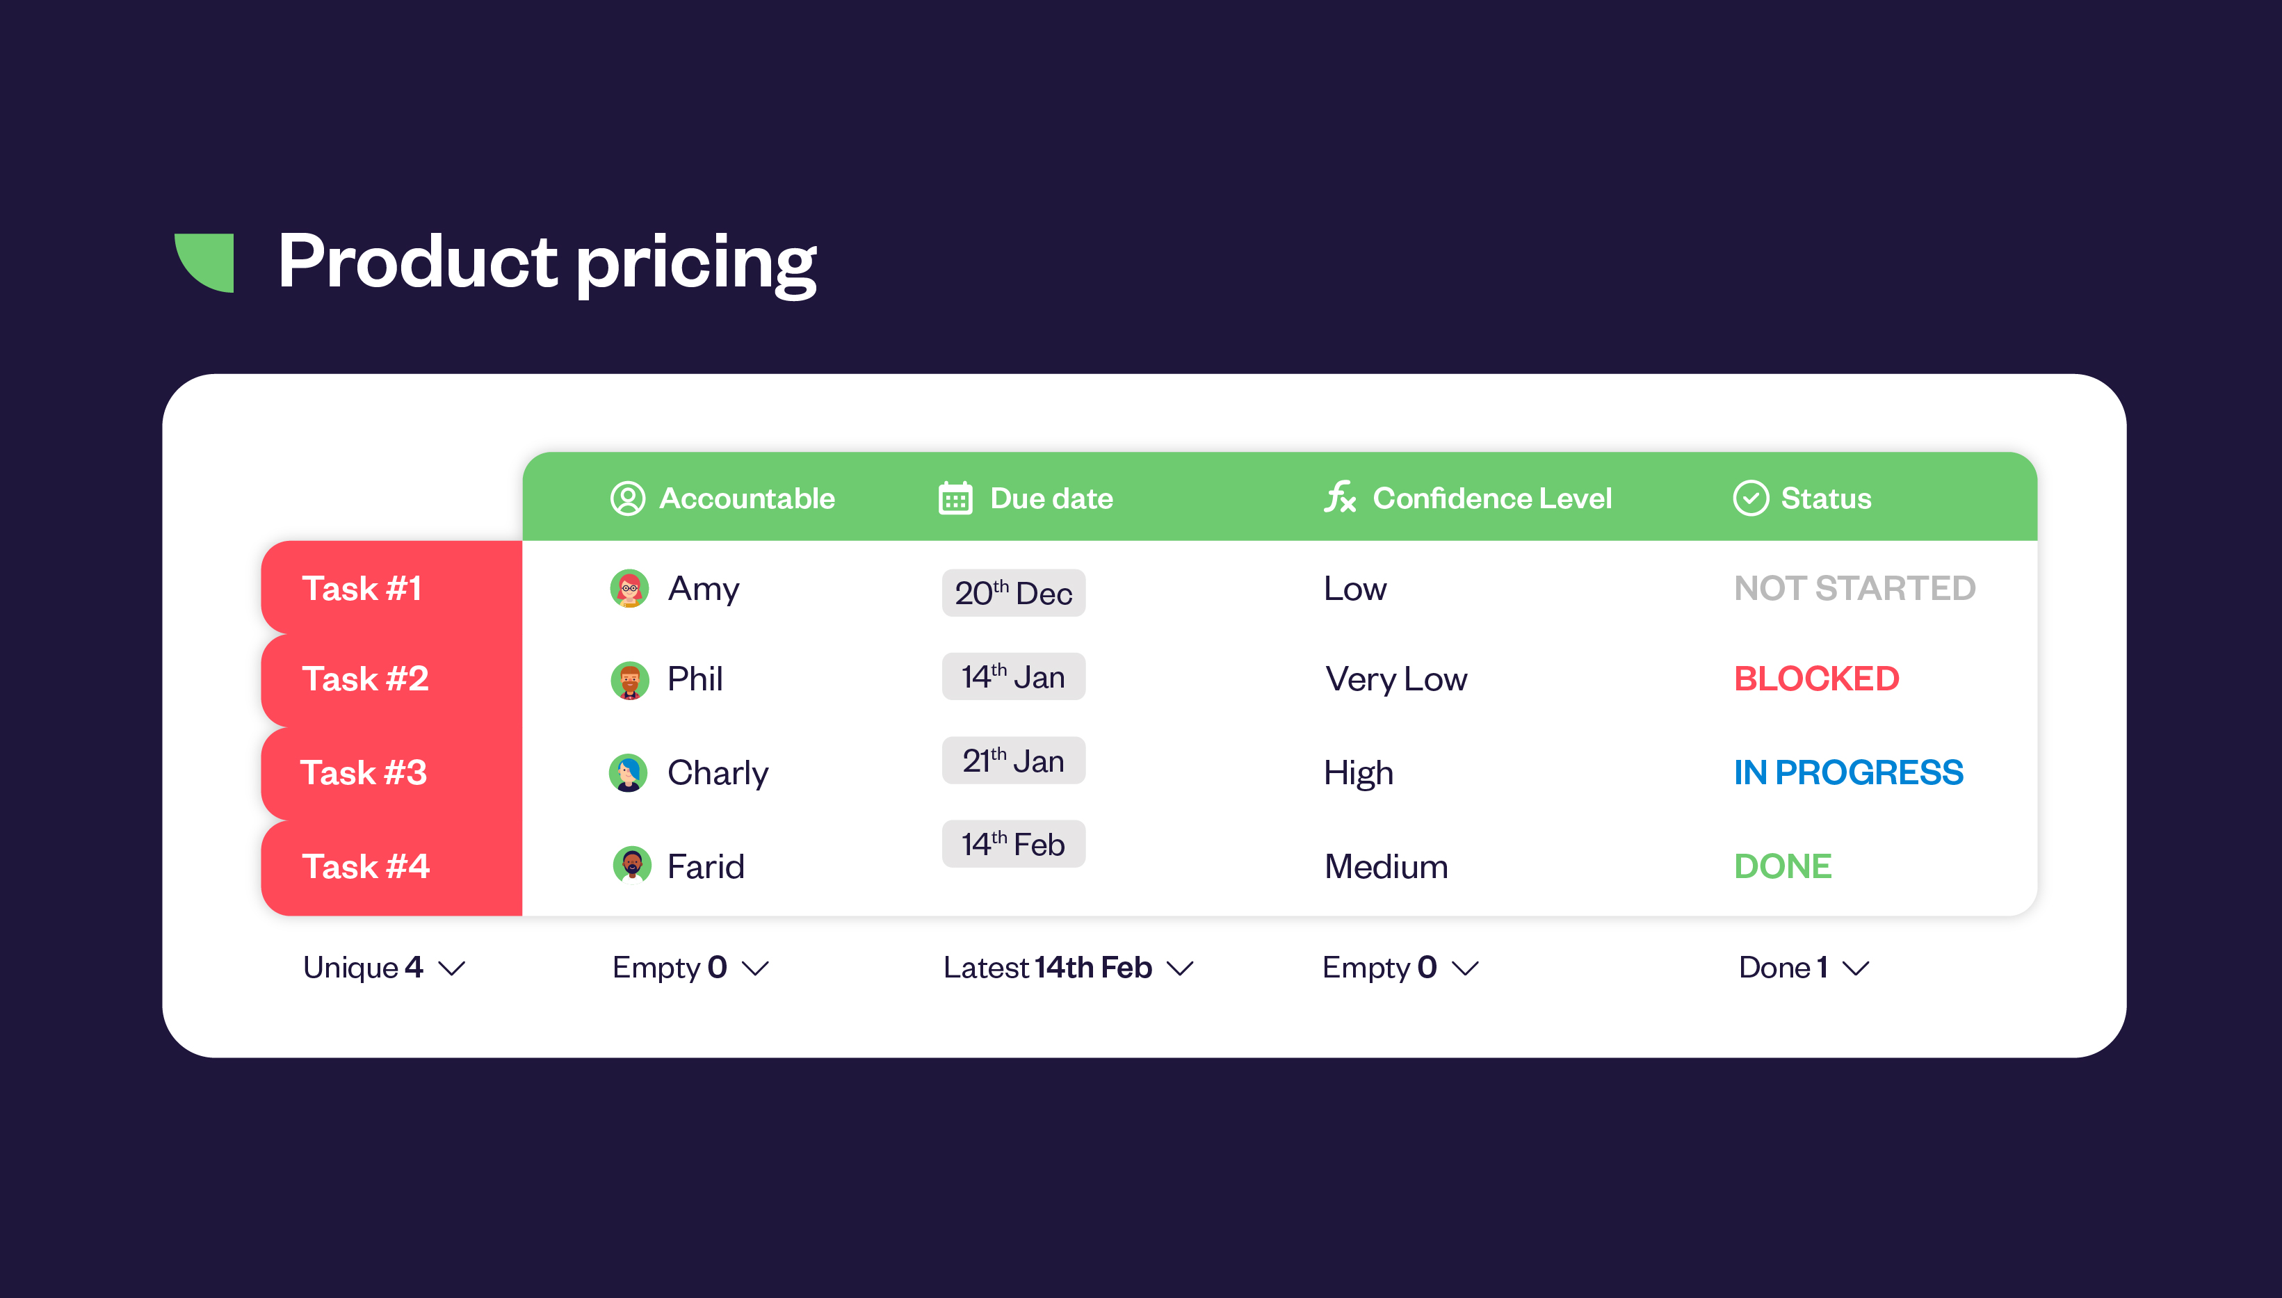Click Charly's avatar icon

click(x=629, y=773)
